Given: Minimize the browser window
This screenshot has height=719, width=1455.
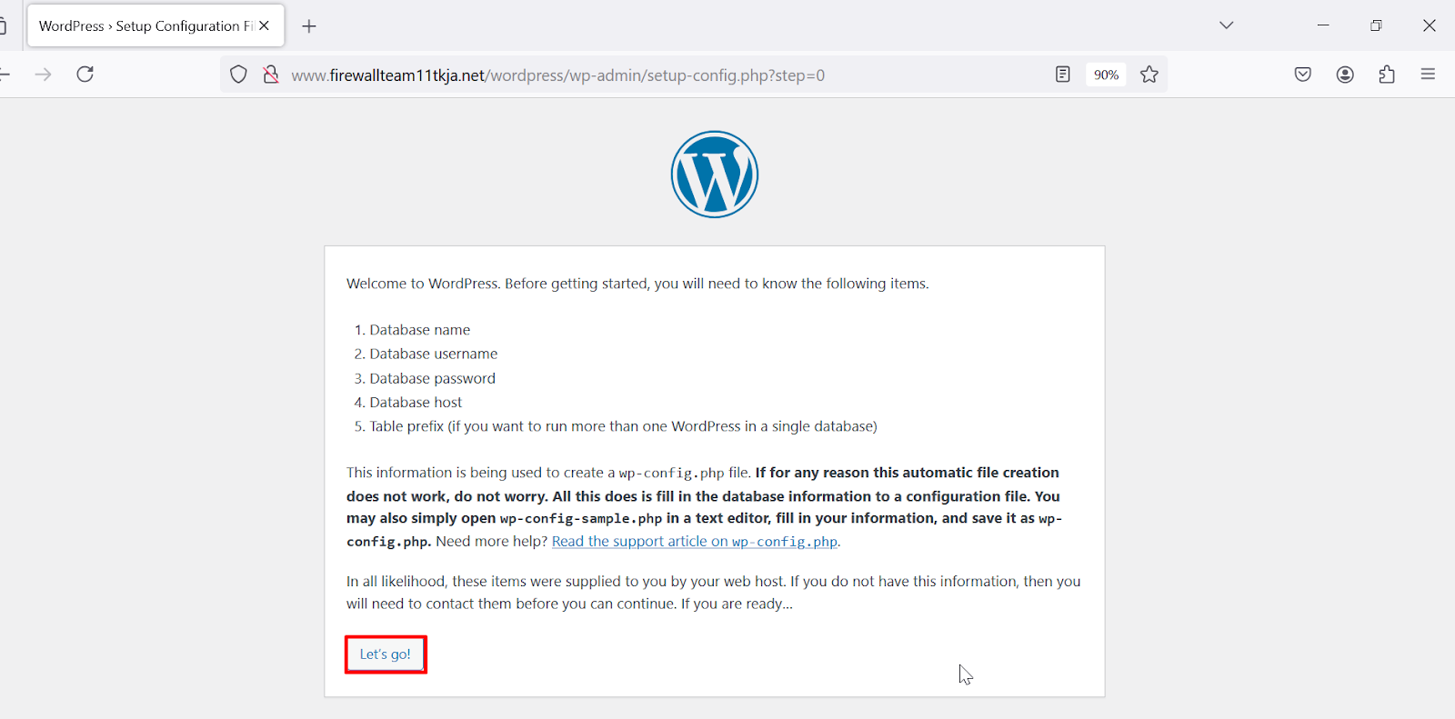Looking at the screenshot, I should (x=1323, y=25).
